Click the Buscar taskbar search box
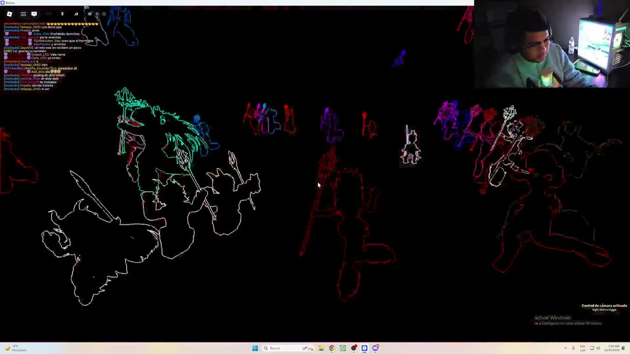Screen dimensions: 630x354 click(x=288, y=348)
